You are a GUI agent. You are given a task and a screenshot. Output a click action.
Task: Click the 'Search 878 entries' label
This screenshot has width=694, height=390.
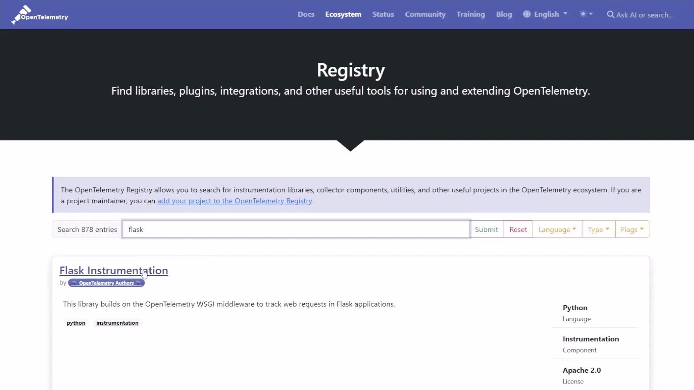(x=87, y=229)
